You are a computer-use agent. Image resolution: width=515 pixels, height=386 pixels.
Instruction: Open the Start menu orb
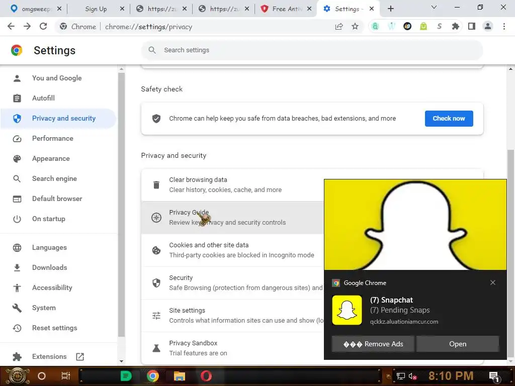[18, 376]
